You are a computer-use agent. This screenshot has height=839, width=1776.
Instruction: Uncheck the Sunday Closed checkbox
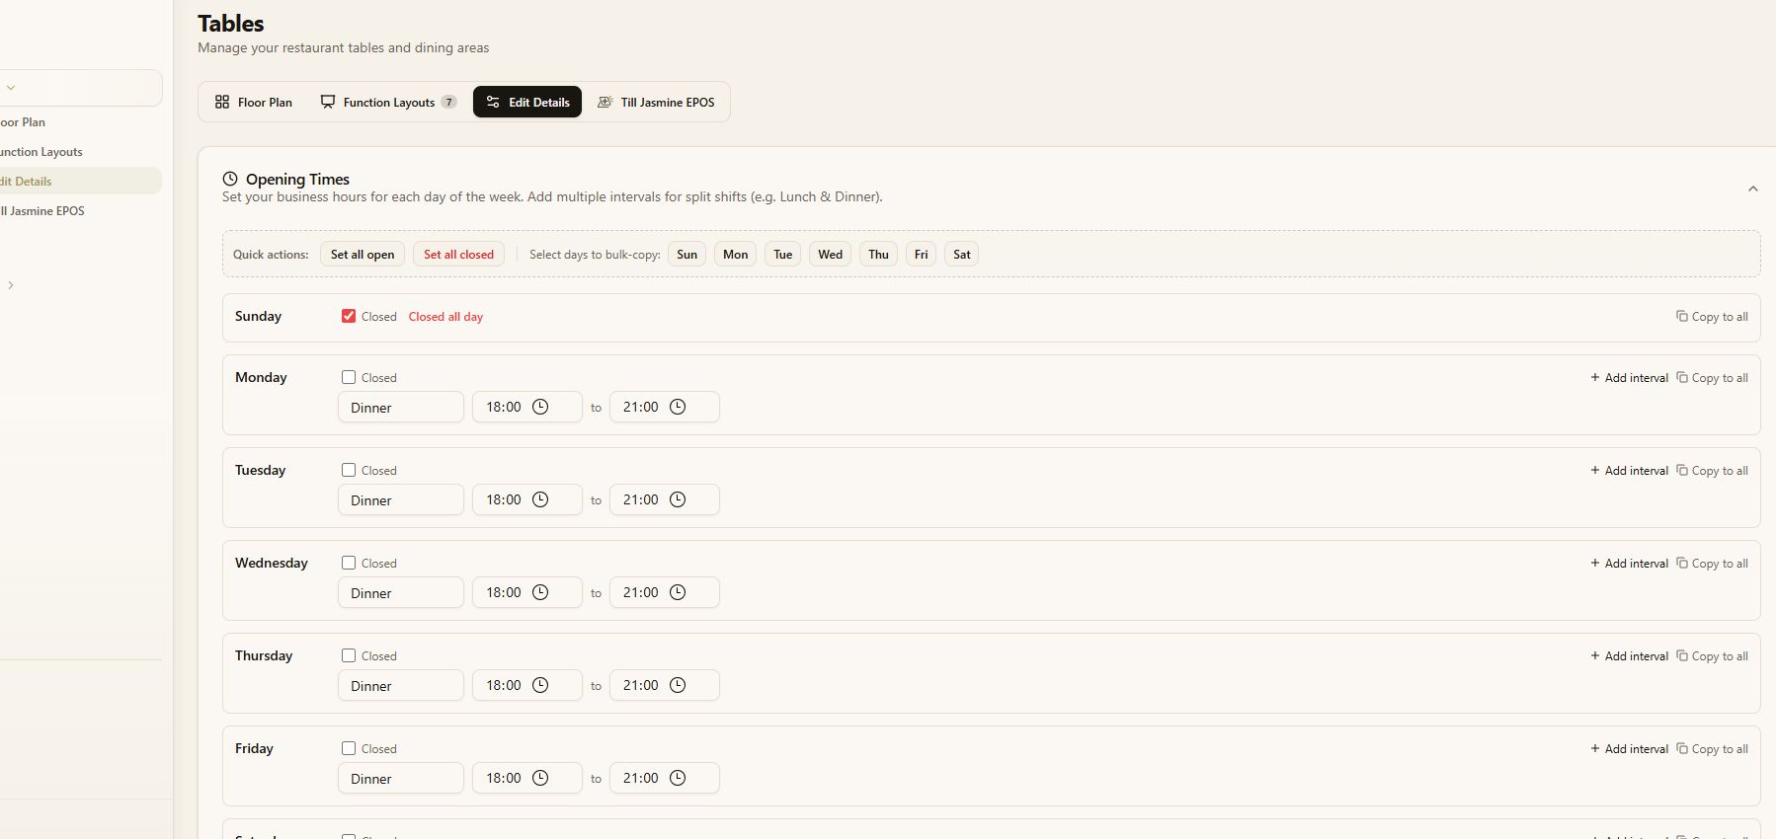tap(349, 316)
